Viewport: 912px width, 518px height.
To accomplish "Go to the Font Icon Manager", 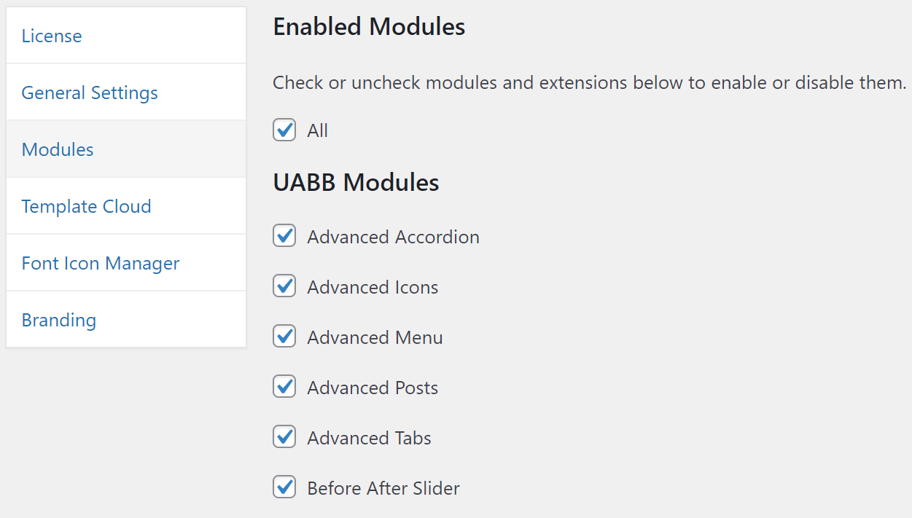I will coord(101,262).
